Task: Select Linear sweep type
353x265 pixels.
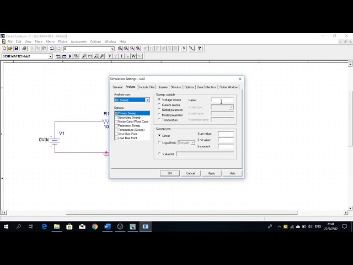Action: tap(159, 135)
